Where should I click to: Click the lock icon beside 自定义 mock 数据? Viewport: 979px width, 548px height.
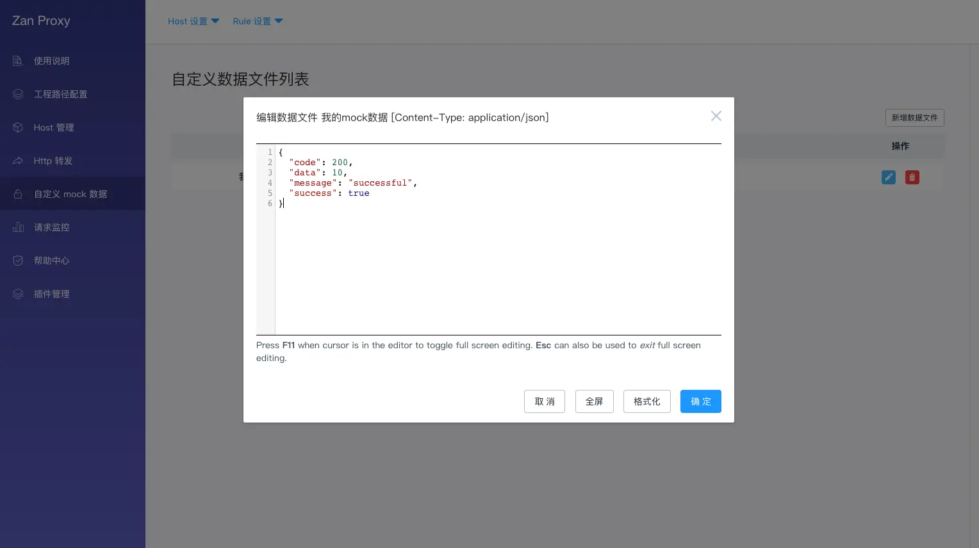click(x=18, y=194)
